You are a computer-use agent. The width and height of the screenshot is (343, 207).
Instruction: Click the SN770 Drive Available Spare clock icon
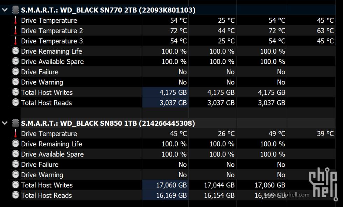tap(15, 61)
